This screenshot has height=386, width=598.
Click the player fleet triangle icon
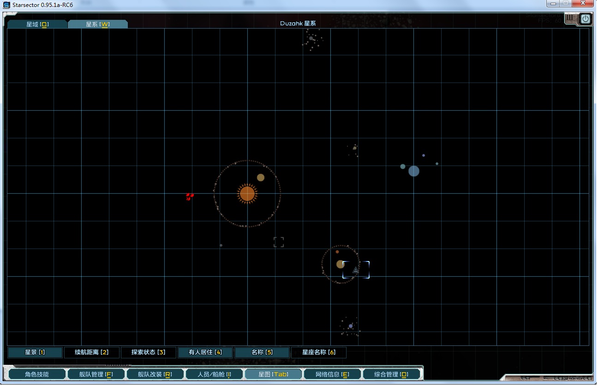pos(356,270)
